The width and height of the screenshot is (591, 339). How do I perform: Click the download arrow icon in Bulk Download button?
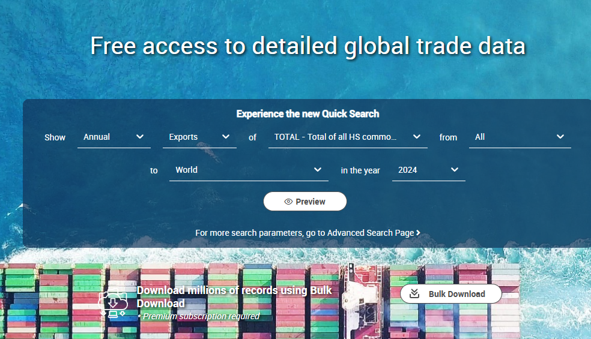414,294
